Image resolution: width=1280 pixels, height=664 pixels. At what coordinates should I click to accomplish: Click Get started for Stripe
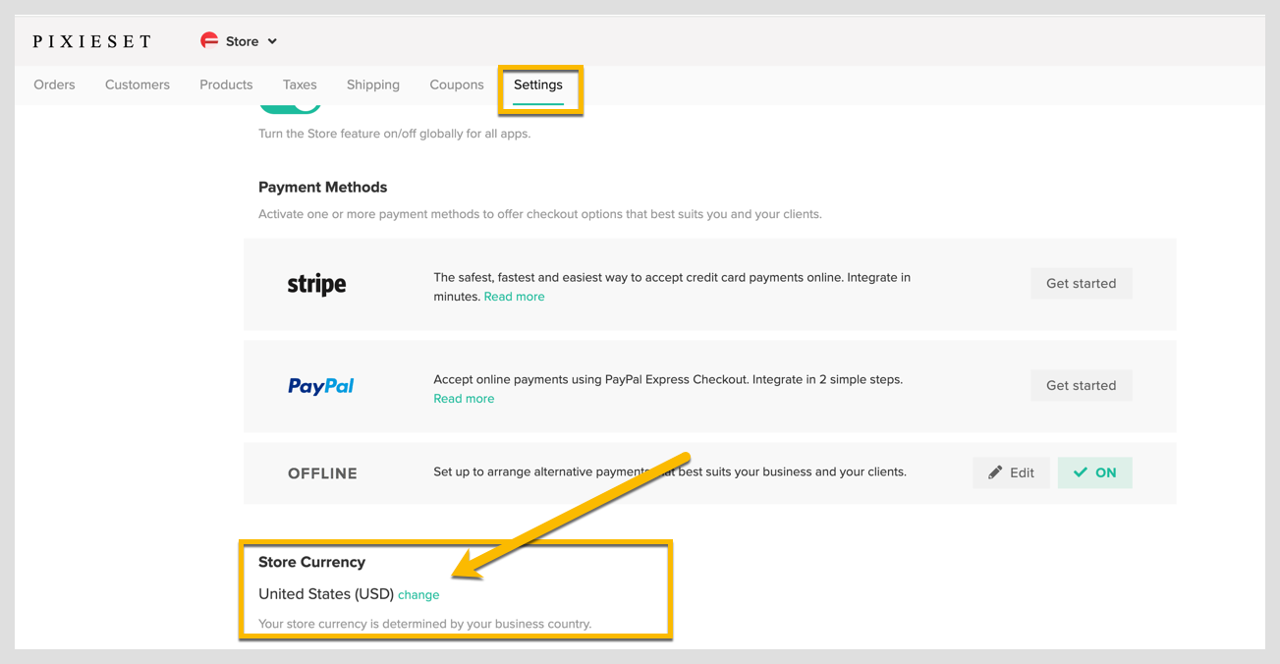[1081, 284]
